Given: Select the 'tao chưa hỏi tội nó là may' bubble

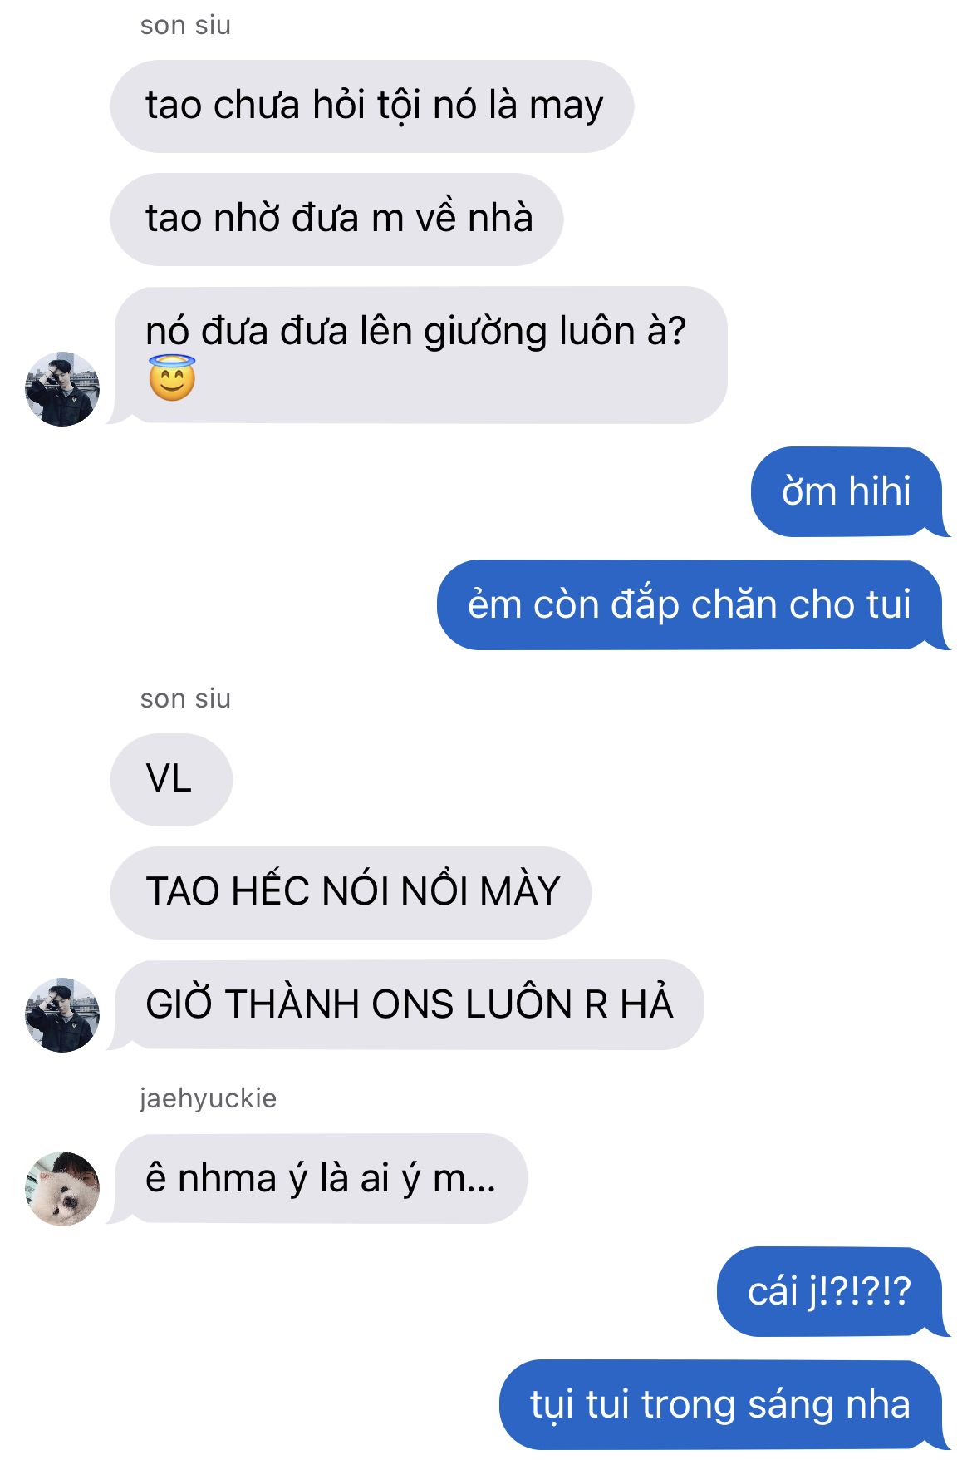Looking at the screenshot, I should (372, 106).
